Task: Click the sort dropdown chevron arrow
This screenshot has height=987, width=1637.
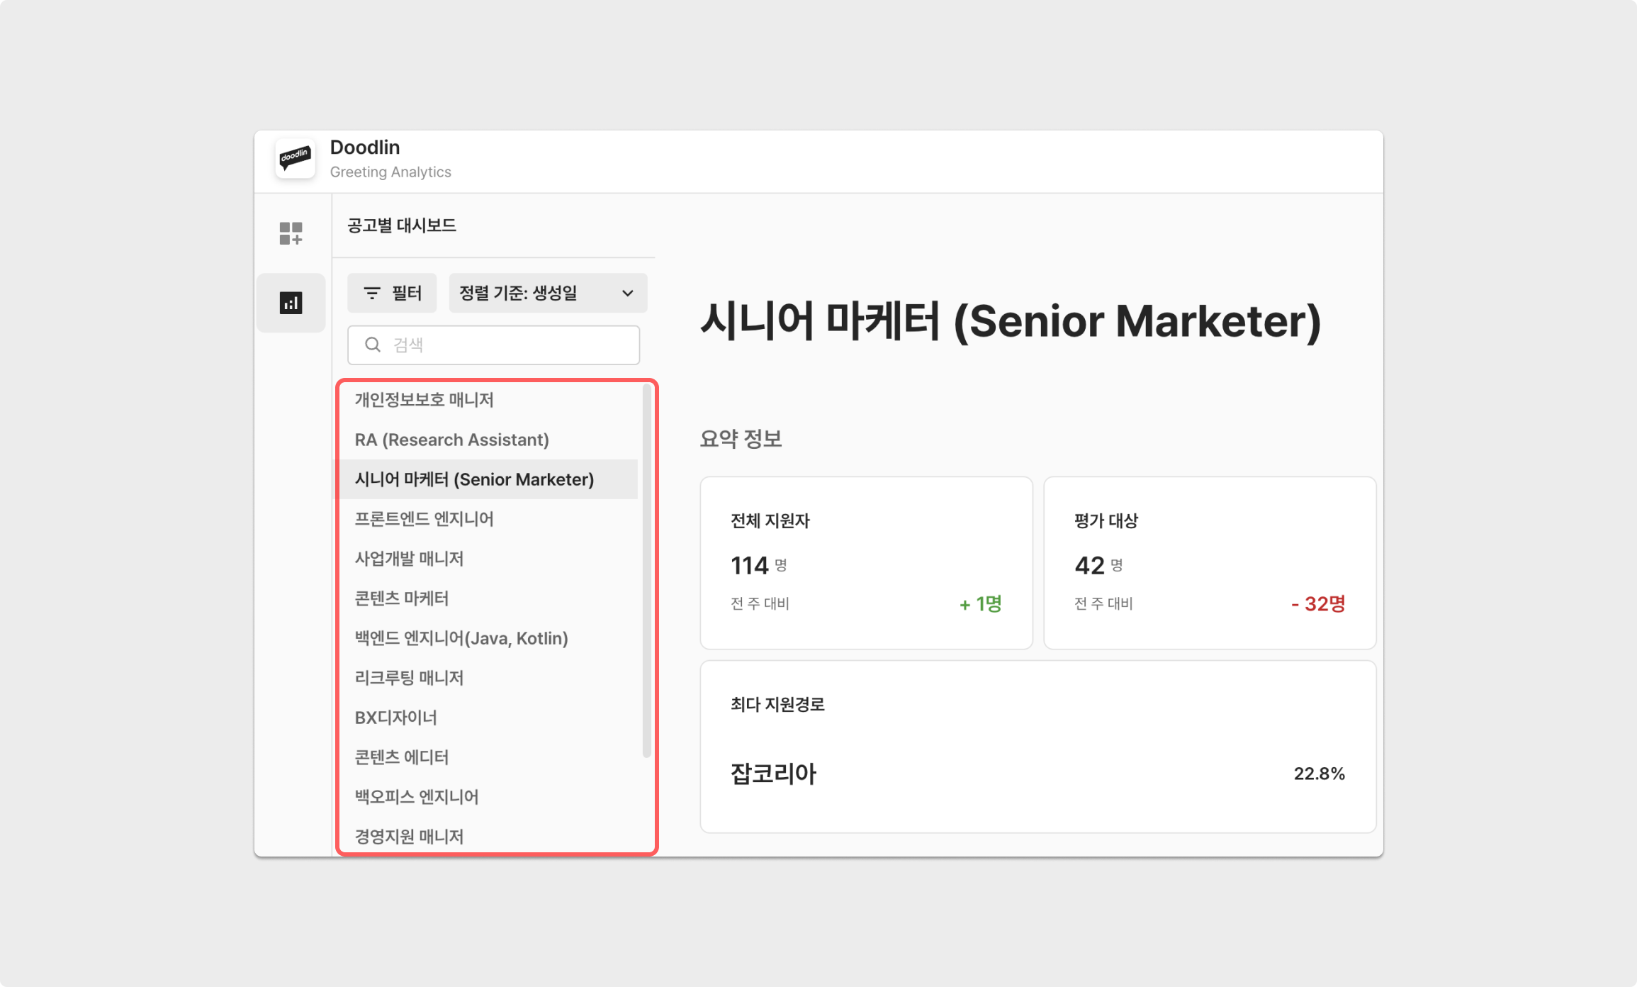Action: [x=627, y=293]
